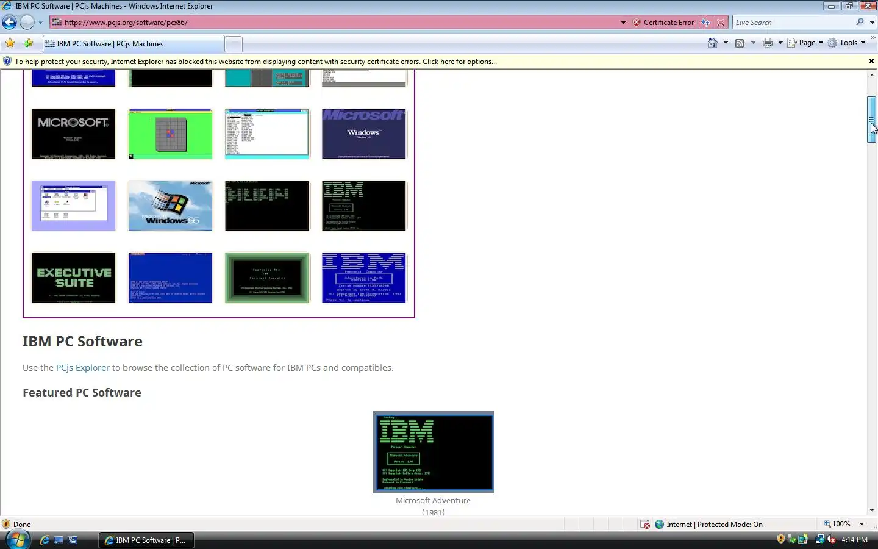The height and width of the screenshot is (549, 878).
Task: Open the cyan-bordered file list thumbnail
Action: (x=267, y=134)
